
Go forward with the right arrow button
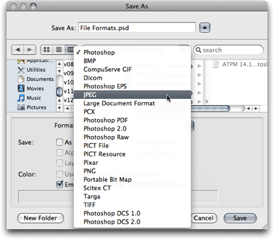[30, 50]
